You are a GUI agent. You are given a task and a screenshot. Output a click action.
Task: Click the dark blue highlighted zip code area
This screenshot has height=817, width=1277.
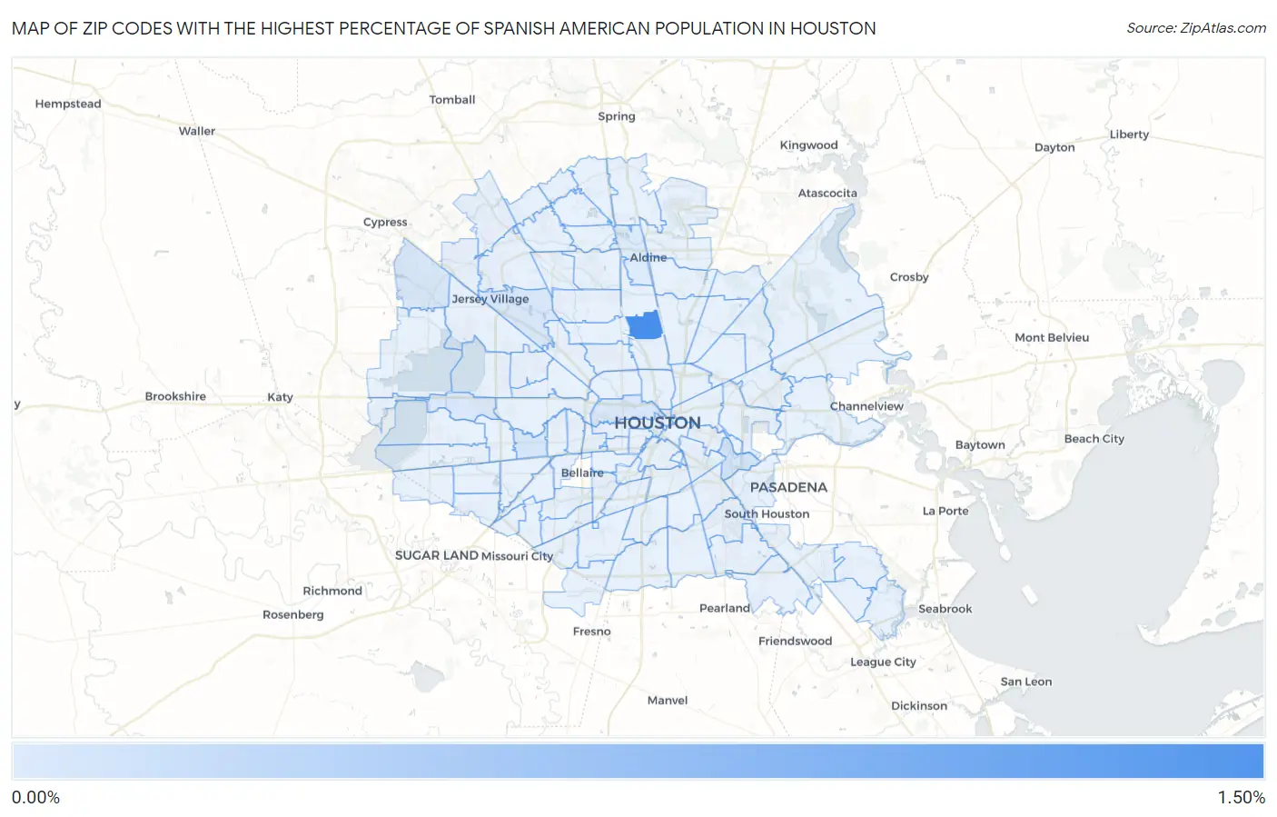tap(644, 325)
